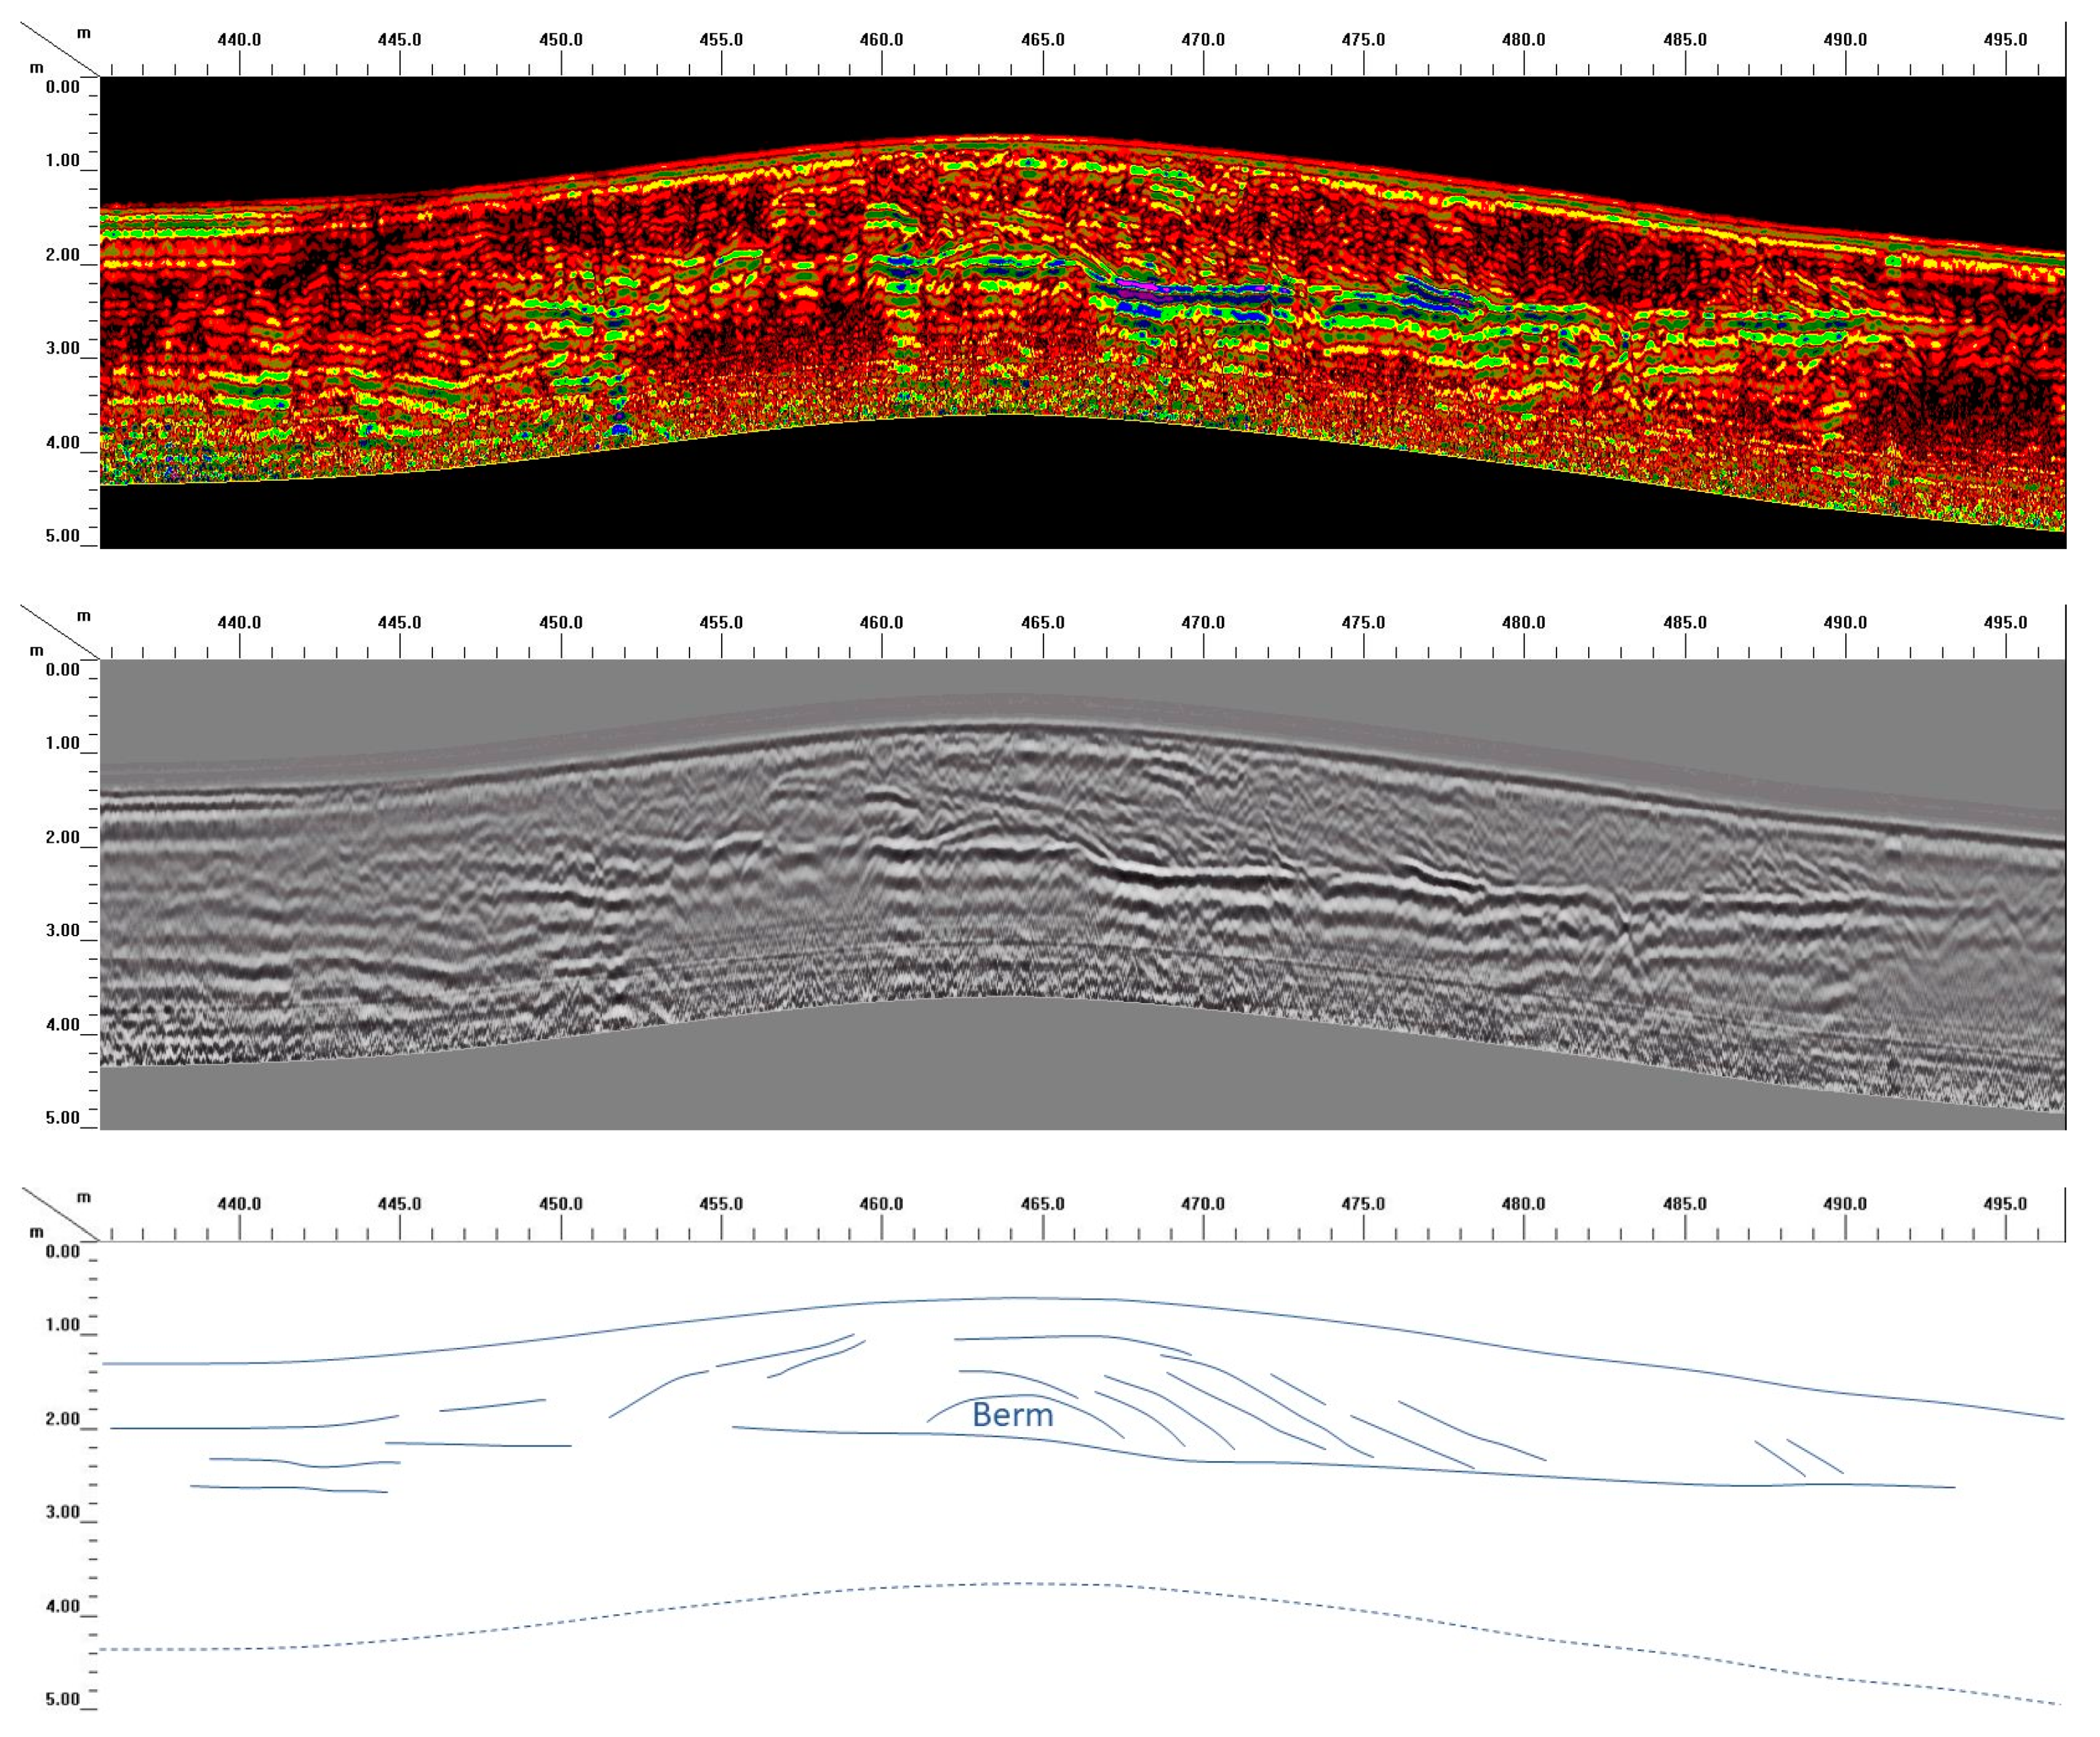Click 450.0 on the interpretation sketch distance axis
Image resolution: width=2100 pixels, height=1737 pixels.
click(561, 1204)
